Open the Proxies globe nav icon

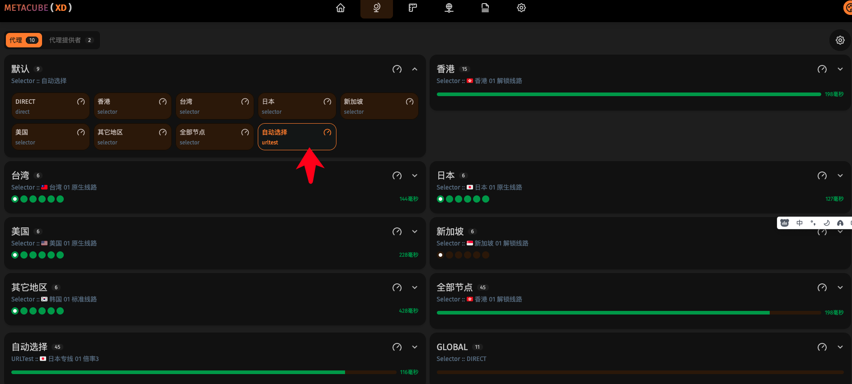(x=377, y=8)
